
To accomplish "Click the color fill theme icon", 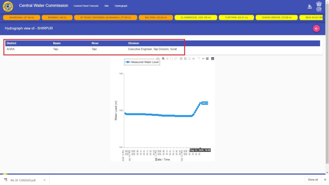I will click(310, 6).
